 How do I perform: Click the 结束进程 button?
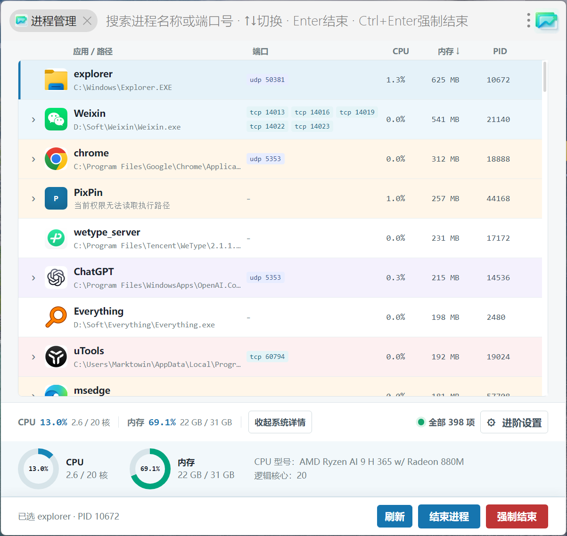pos(449,516)
